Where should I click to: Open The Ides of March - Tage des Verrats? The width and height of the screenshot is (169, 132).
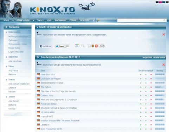58,91
